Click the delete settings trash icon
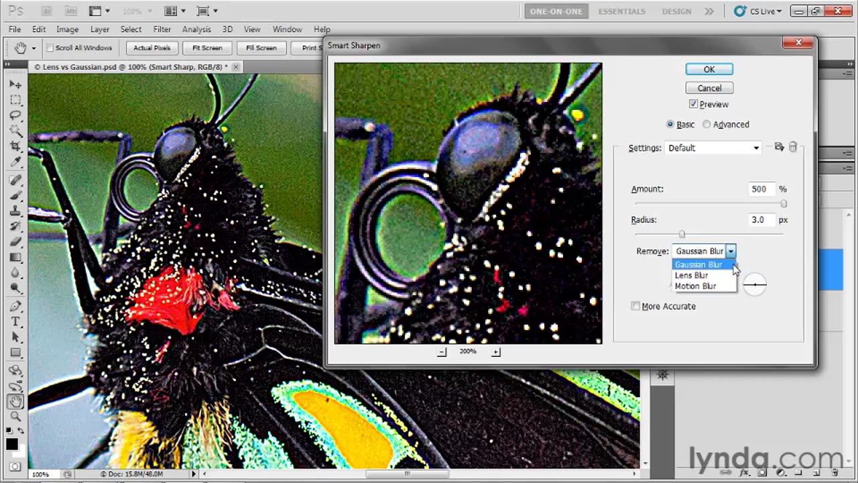The height and width of the screenshot is (483, 858). point(793,147)
